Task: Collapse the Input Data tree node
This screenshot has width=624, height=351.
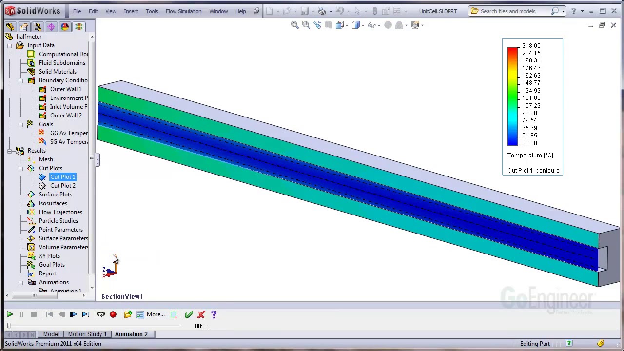Action: click(9, 45)
